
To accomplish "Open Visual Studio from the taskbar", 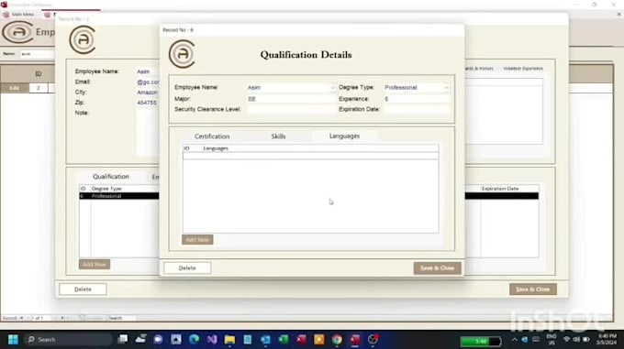I will (x=212, y=340).
